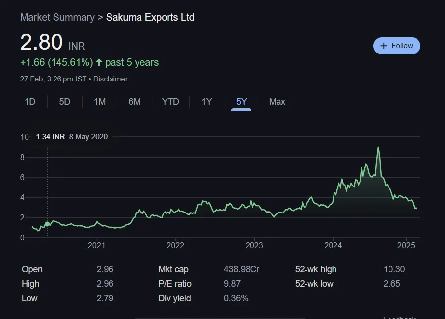The width and height of the screenshot is (445, 319).
Task: Click the Div yield value 0.36%
Action: pos(236,298)
